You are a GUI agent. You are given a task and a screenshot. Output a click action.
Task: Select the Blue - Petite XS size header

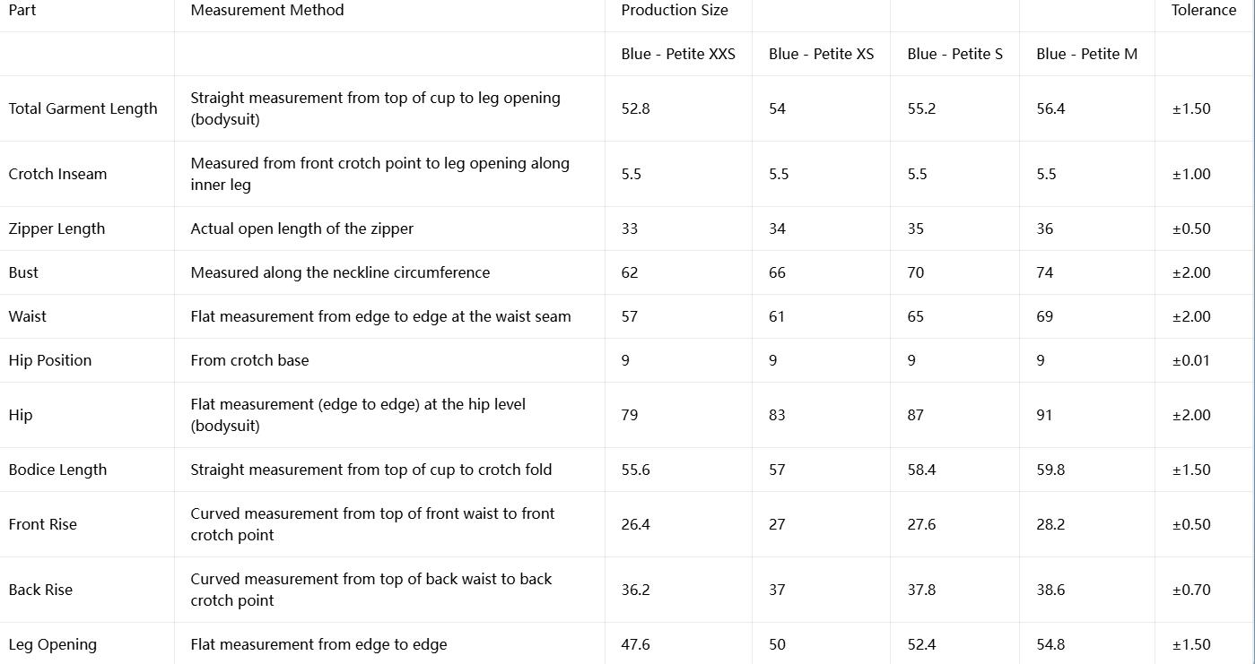821,54
